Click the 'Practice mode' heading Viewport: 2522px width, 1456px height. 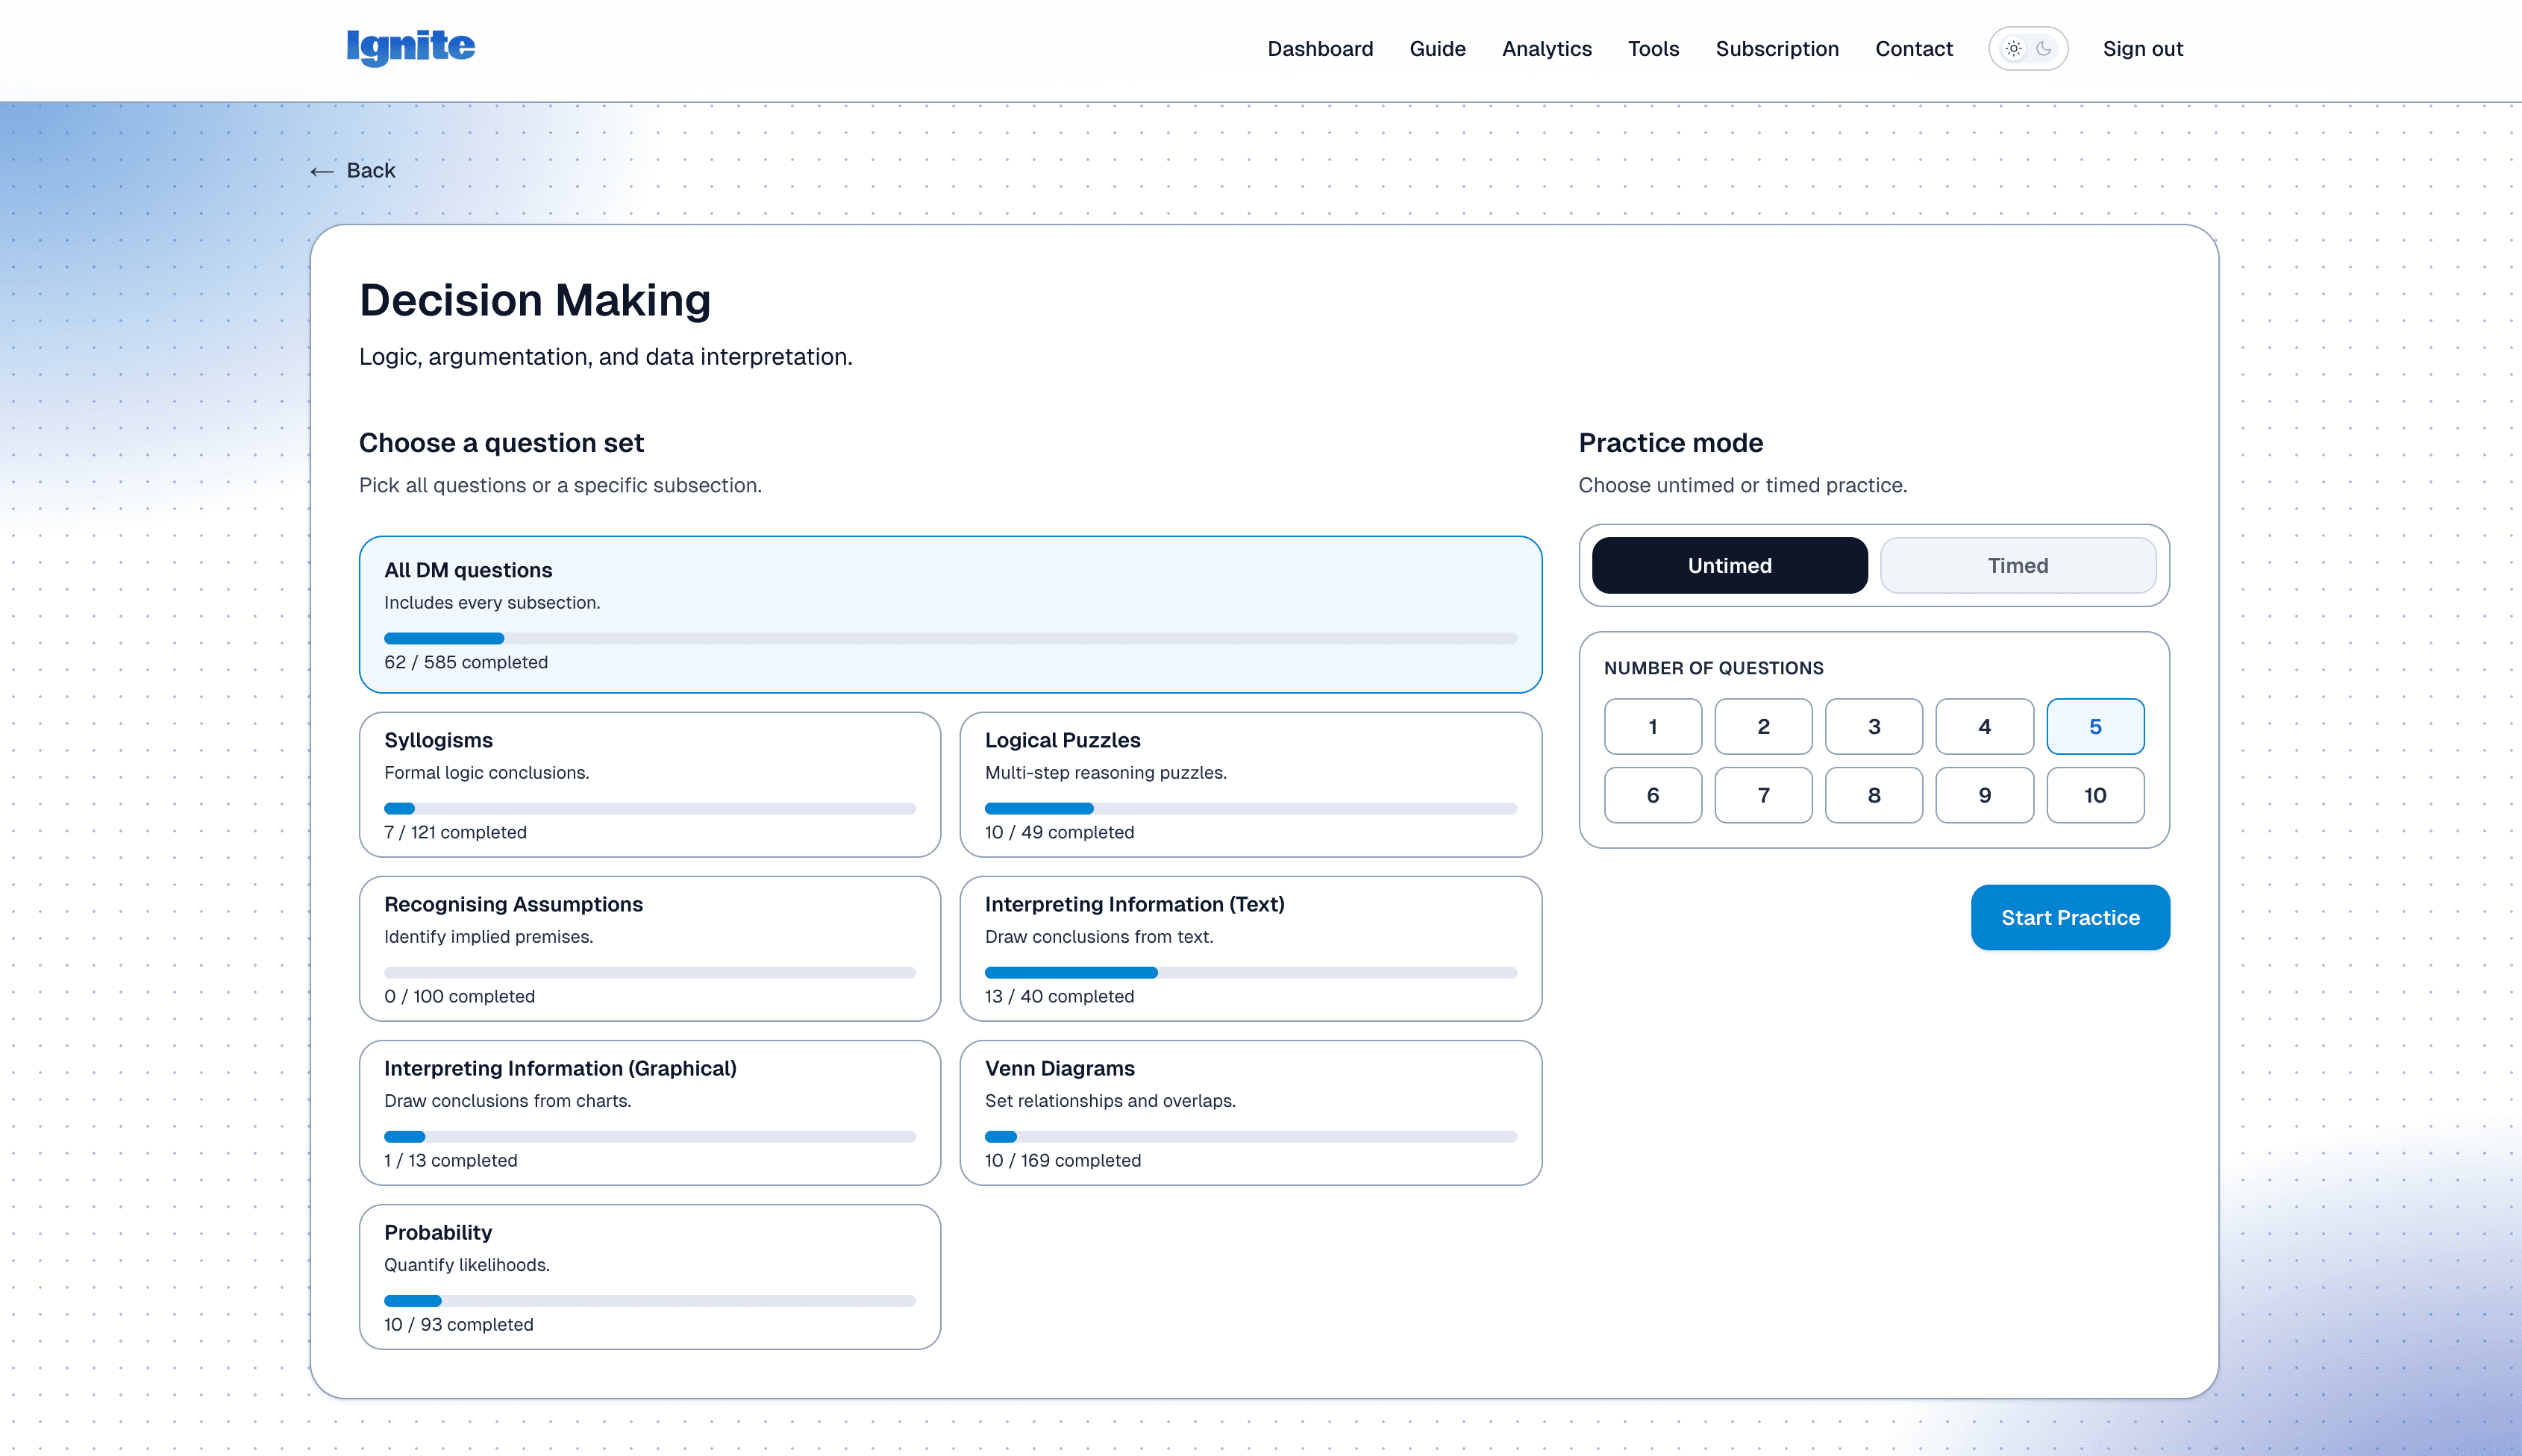point(1670,443)
